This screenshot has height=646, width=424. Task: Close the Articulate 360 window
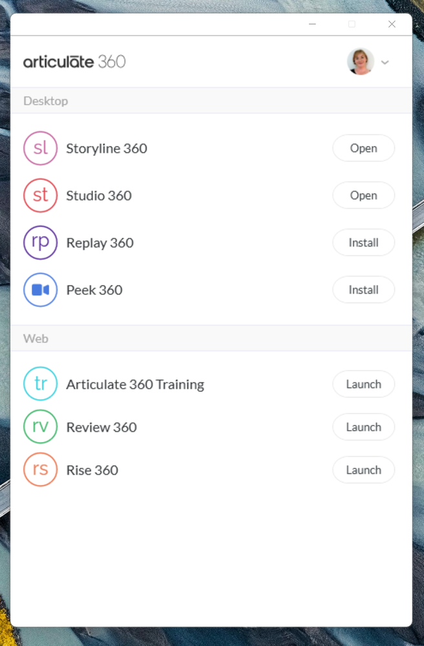392,25
